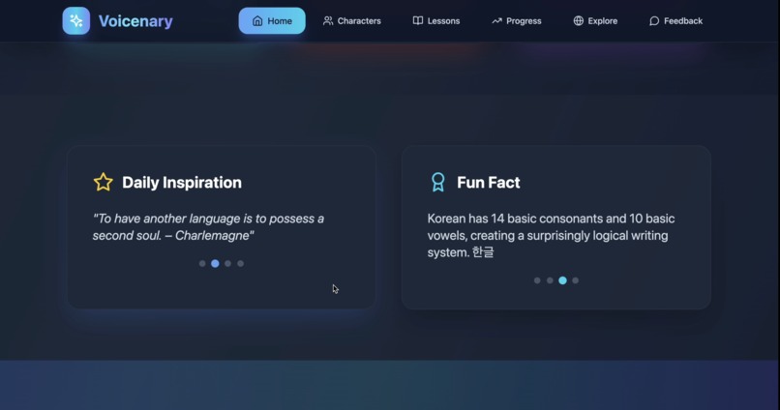Click the house icon in Home button
The width and height of the screenshot is (780, 410).
(257, 21)
